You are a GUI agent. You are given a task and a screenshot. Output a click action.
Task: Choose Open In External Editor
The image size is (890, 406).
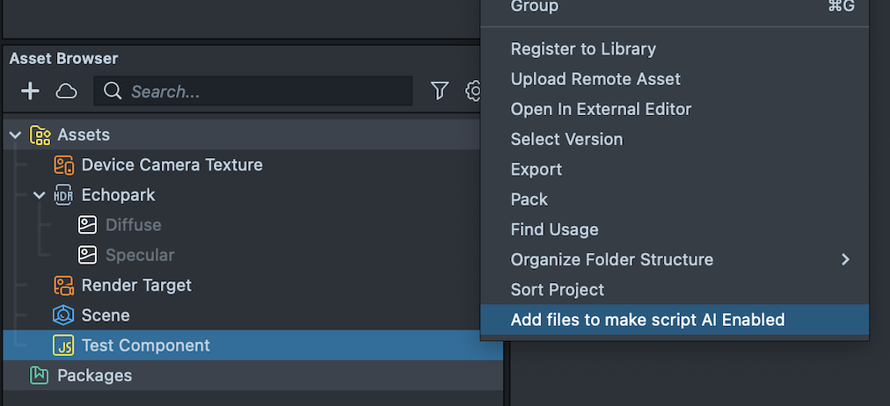click(601, 109)
